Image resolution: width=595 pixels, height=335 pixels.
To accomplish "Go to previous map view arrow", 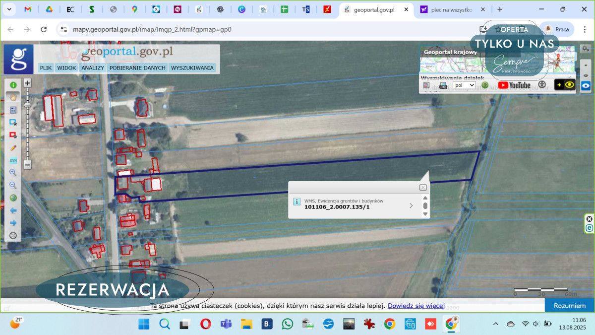I will (13, 210).
